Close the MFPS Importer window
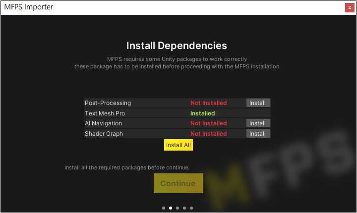 point(350,7)
